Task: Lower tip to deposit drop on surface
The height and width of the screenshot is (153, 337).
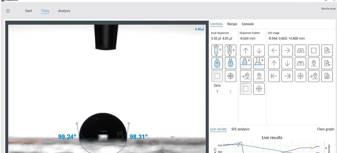Action: pyautogui.click(x=259, y=63)
